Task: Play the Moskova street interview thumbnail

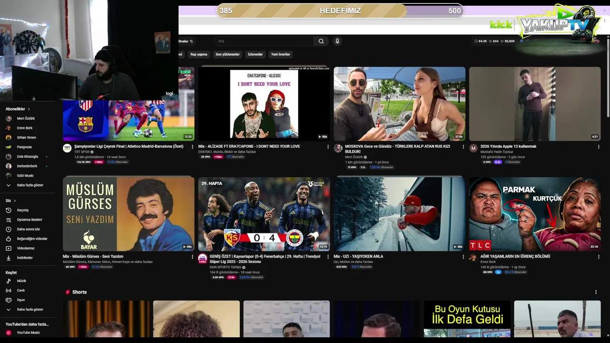Action: pos(399,104)
